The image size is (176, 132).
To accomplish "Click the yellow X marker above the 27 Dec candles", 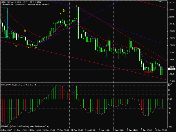I will (x=61, y=14).
